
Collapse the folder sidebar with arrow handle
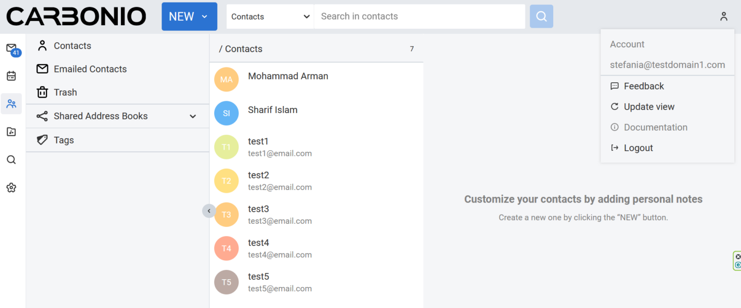pos(209,211)
